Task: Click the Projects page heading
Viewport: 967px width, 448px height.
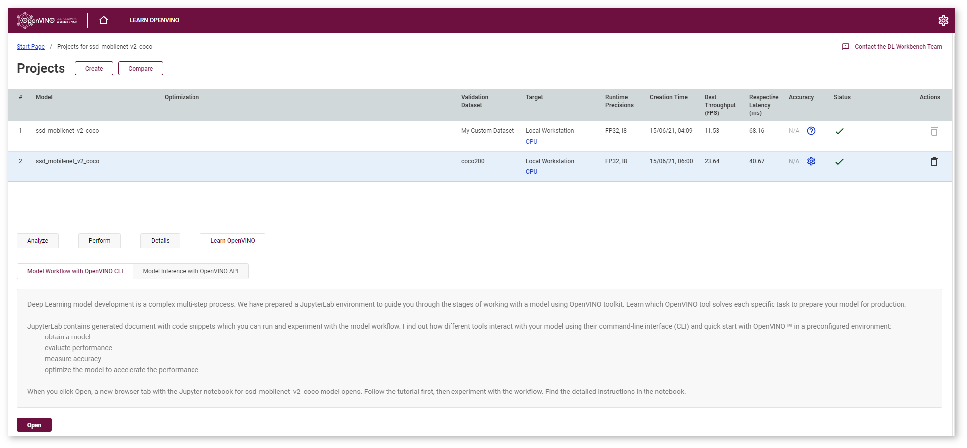Action: [41, 68]
